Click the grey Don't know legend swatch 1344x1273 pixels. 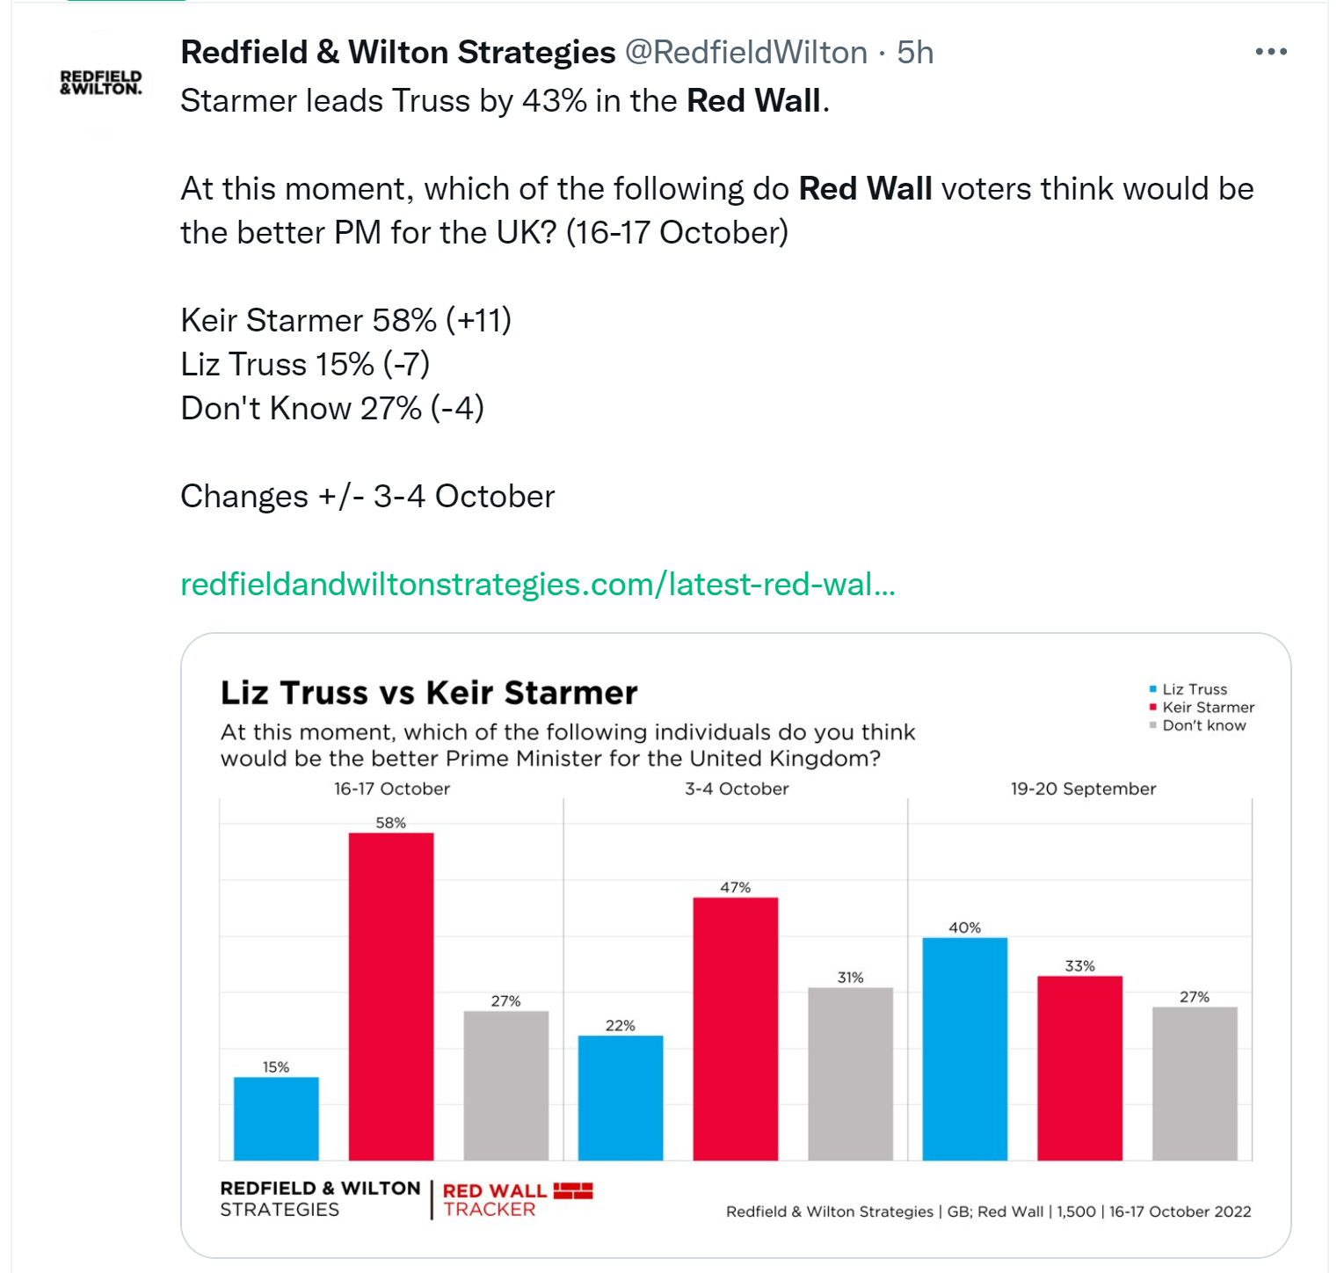pos(1153,725)
